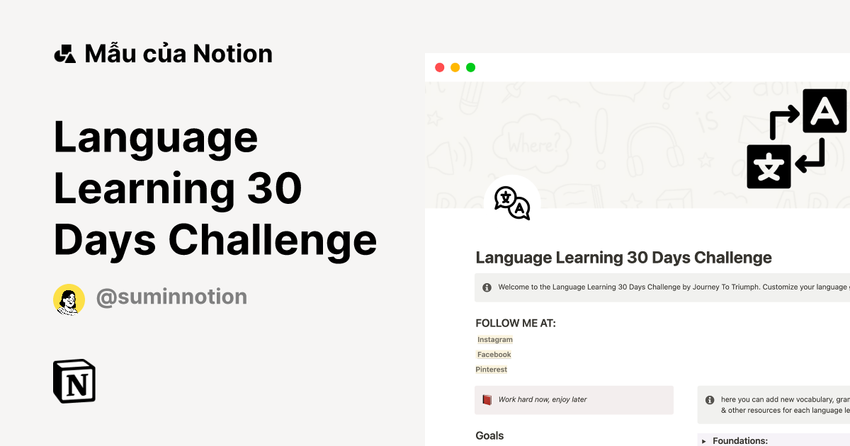This screenshot has height=446, width=850.
Task: Click the yellow traffic light dot
Action: [455, 67]
